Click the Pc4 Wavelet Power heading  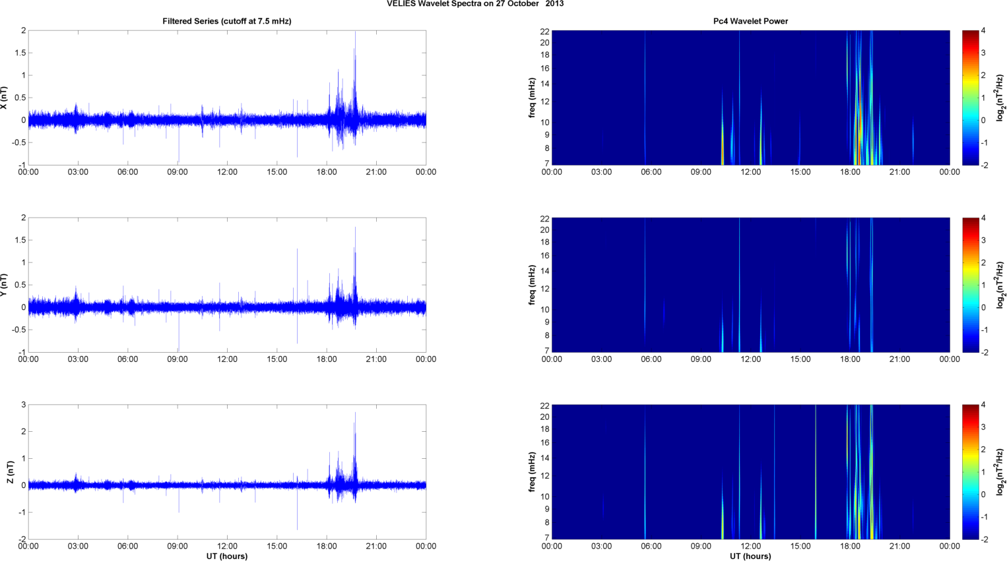pyautogui.click(x=750, y=21)
